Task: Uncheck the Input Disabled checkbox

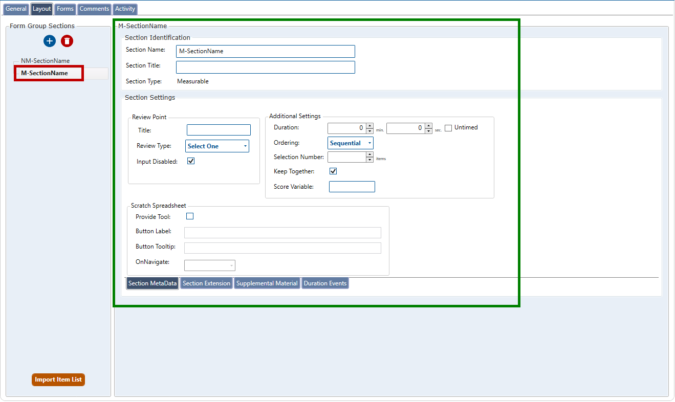Action: pos(191,161)
